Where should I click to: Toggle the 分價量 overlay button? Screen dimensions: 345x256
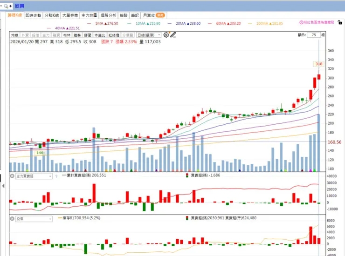pyautogui.click(x=128, y=35)
